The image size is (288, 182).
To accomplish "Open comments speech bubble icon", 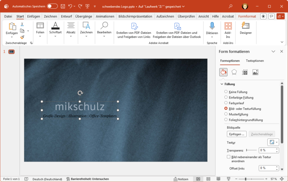I will pyautogui.click(x=271, y=16).
